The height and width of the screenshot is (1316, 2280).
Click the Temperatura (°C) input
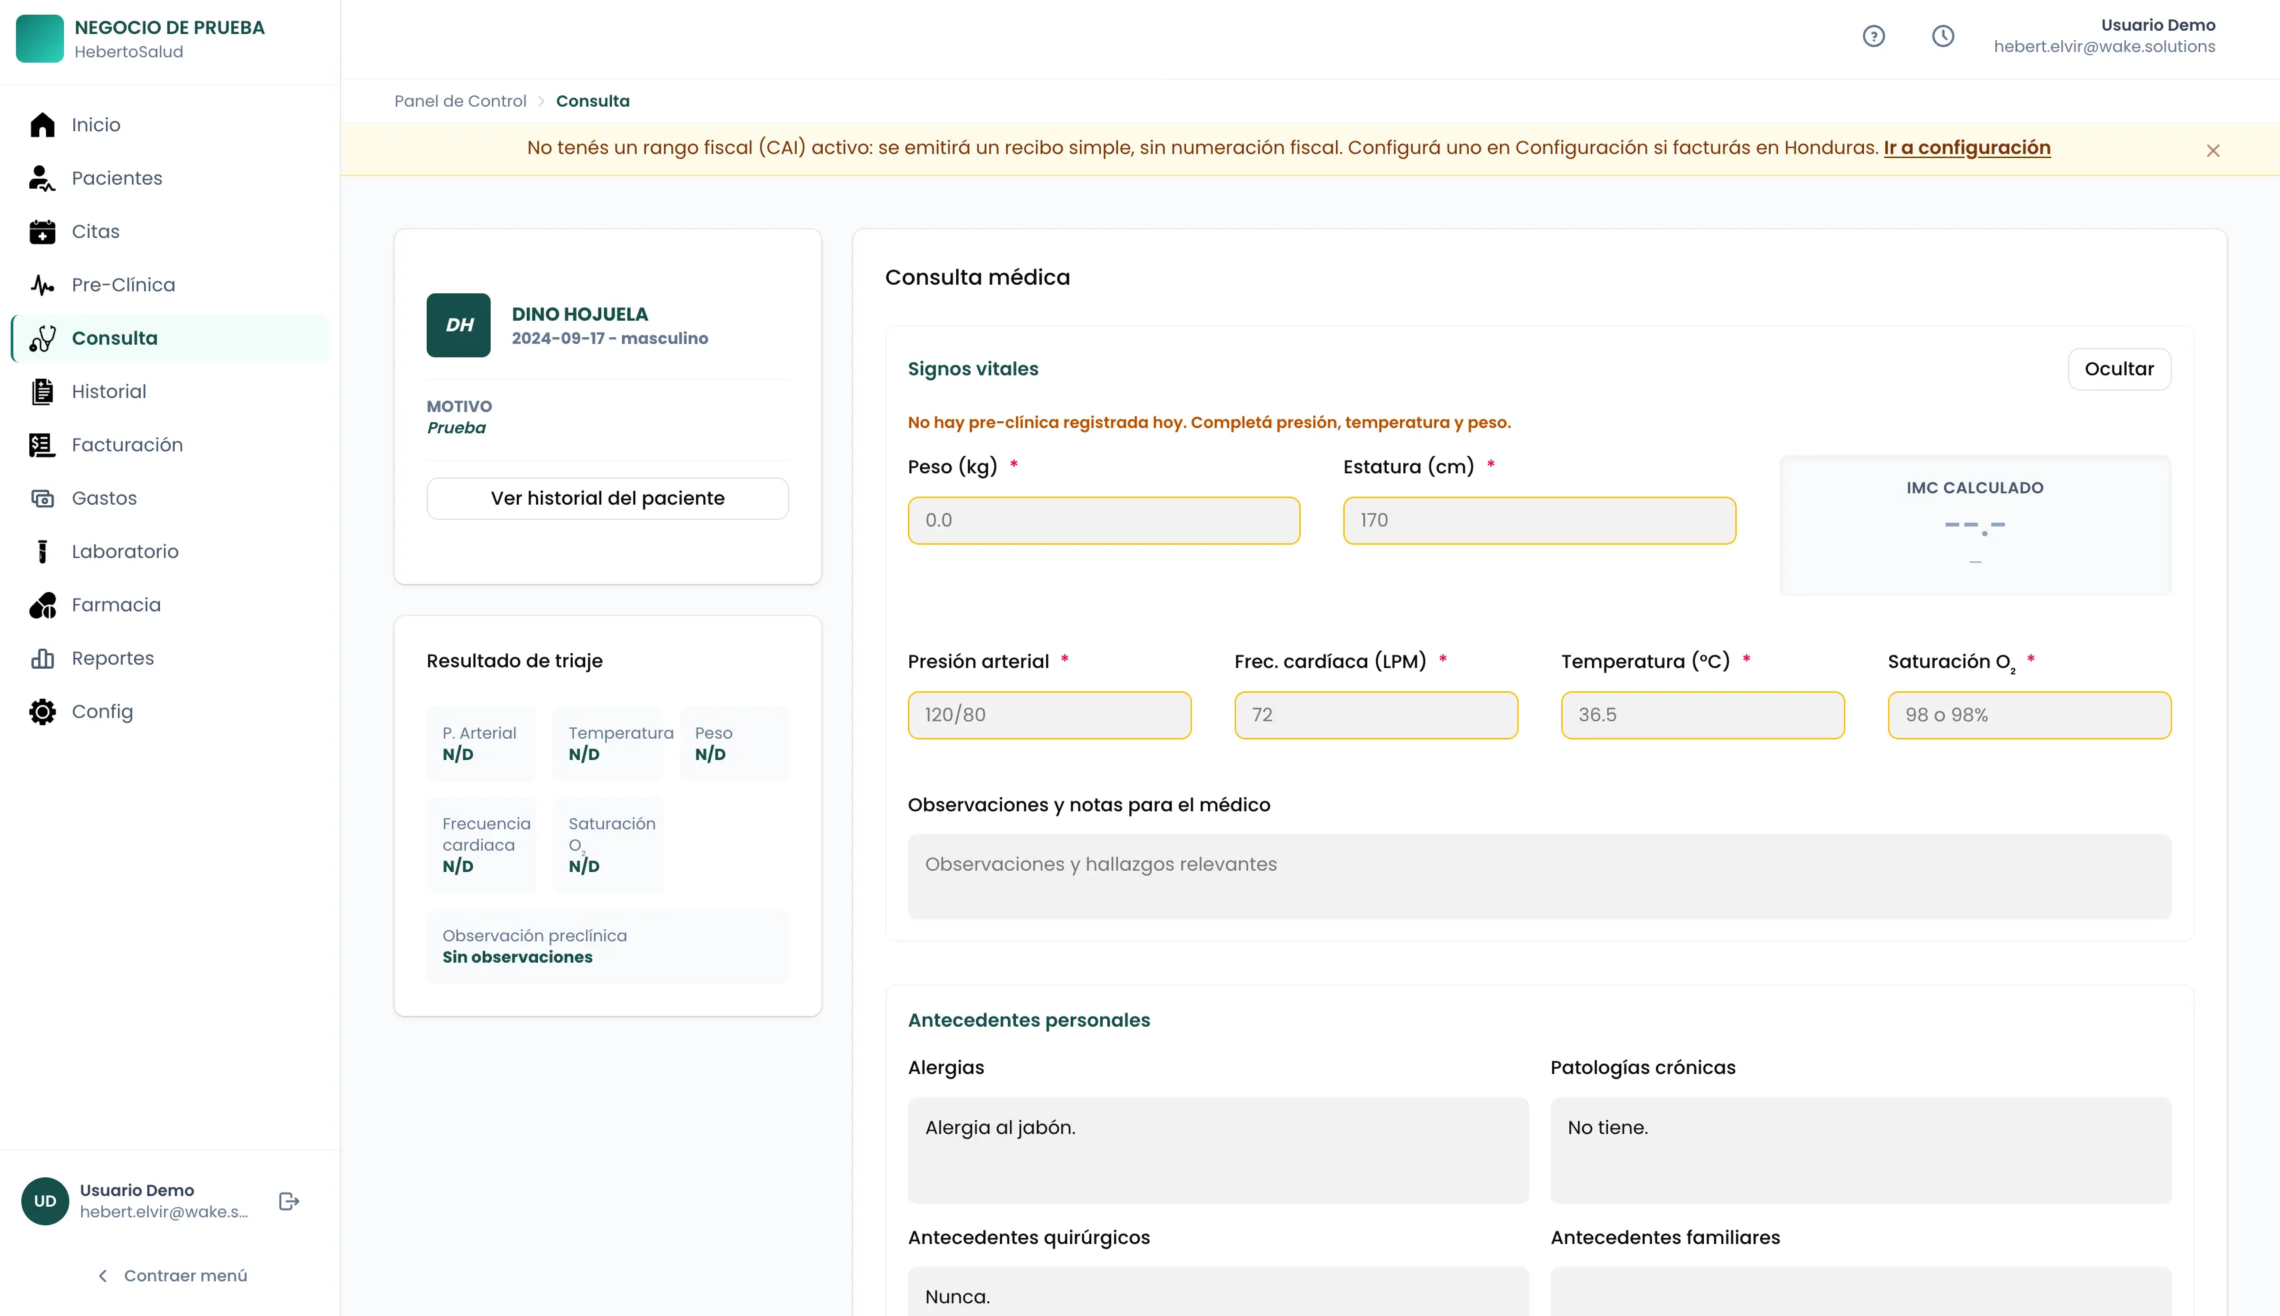tap(1703, 715)
